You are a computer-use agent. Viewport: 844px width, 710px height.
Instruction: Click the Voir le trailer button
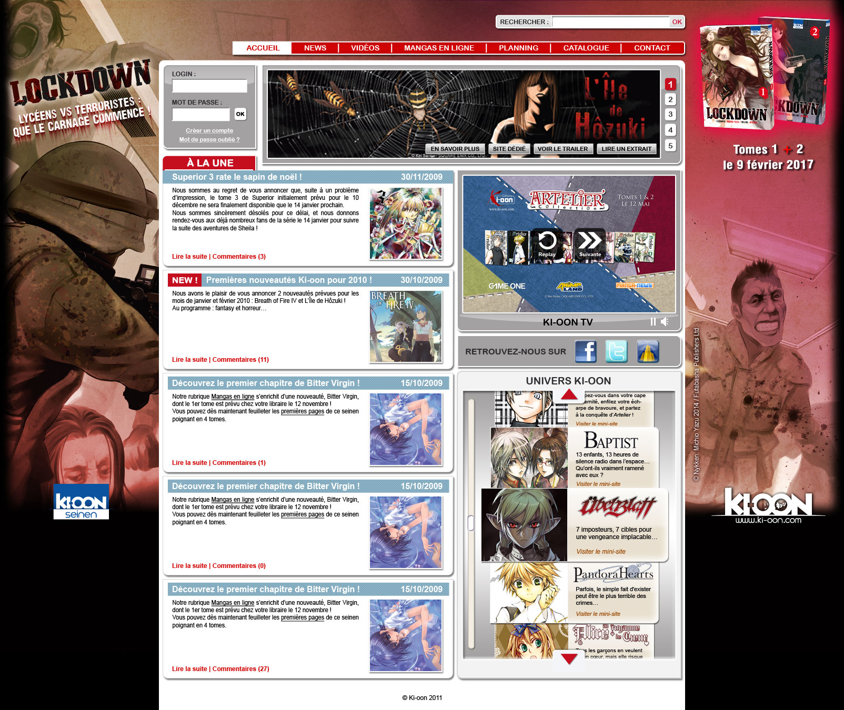(562, 149)
